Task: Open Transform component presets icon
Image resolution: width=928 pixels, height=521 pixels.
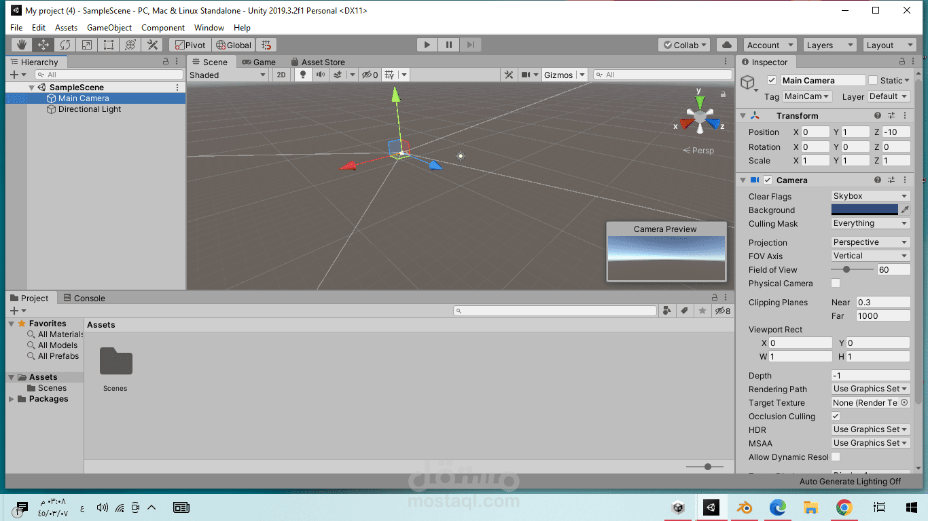Action: (891, 115)
